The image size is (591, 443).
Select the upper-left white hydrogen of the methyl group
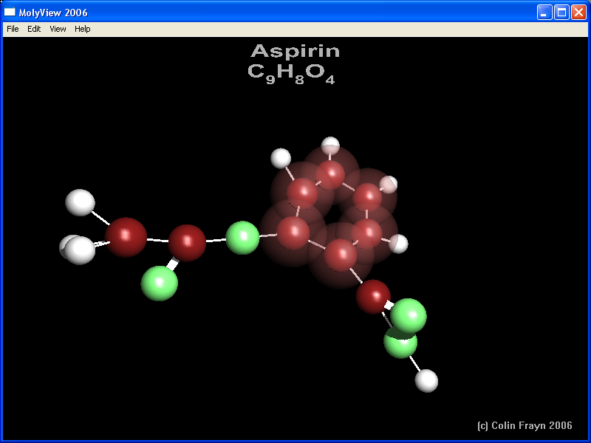(80, 202)
